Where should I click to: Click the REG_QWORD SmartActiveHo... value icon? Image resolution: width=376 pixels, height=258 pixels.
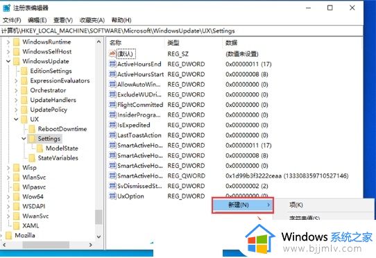(112, 175)
